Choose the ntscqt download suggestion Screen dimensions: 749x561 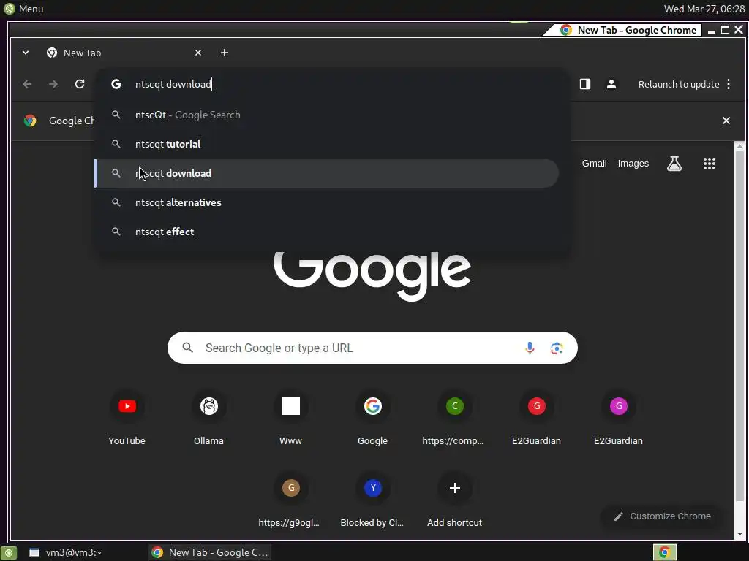pyautogui.click(x=327, y=173)
